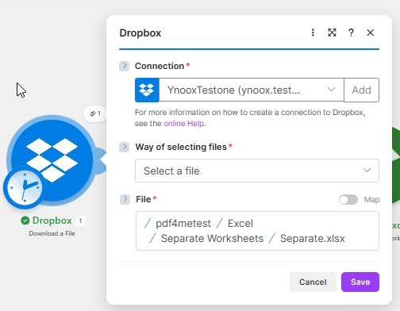Click the Separate.xlsx file path segment
This screenshot has height=311, width=400.
pyautogui.click(x=313, y=239)
